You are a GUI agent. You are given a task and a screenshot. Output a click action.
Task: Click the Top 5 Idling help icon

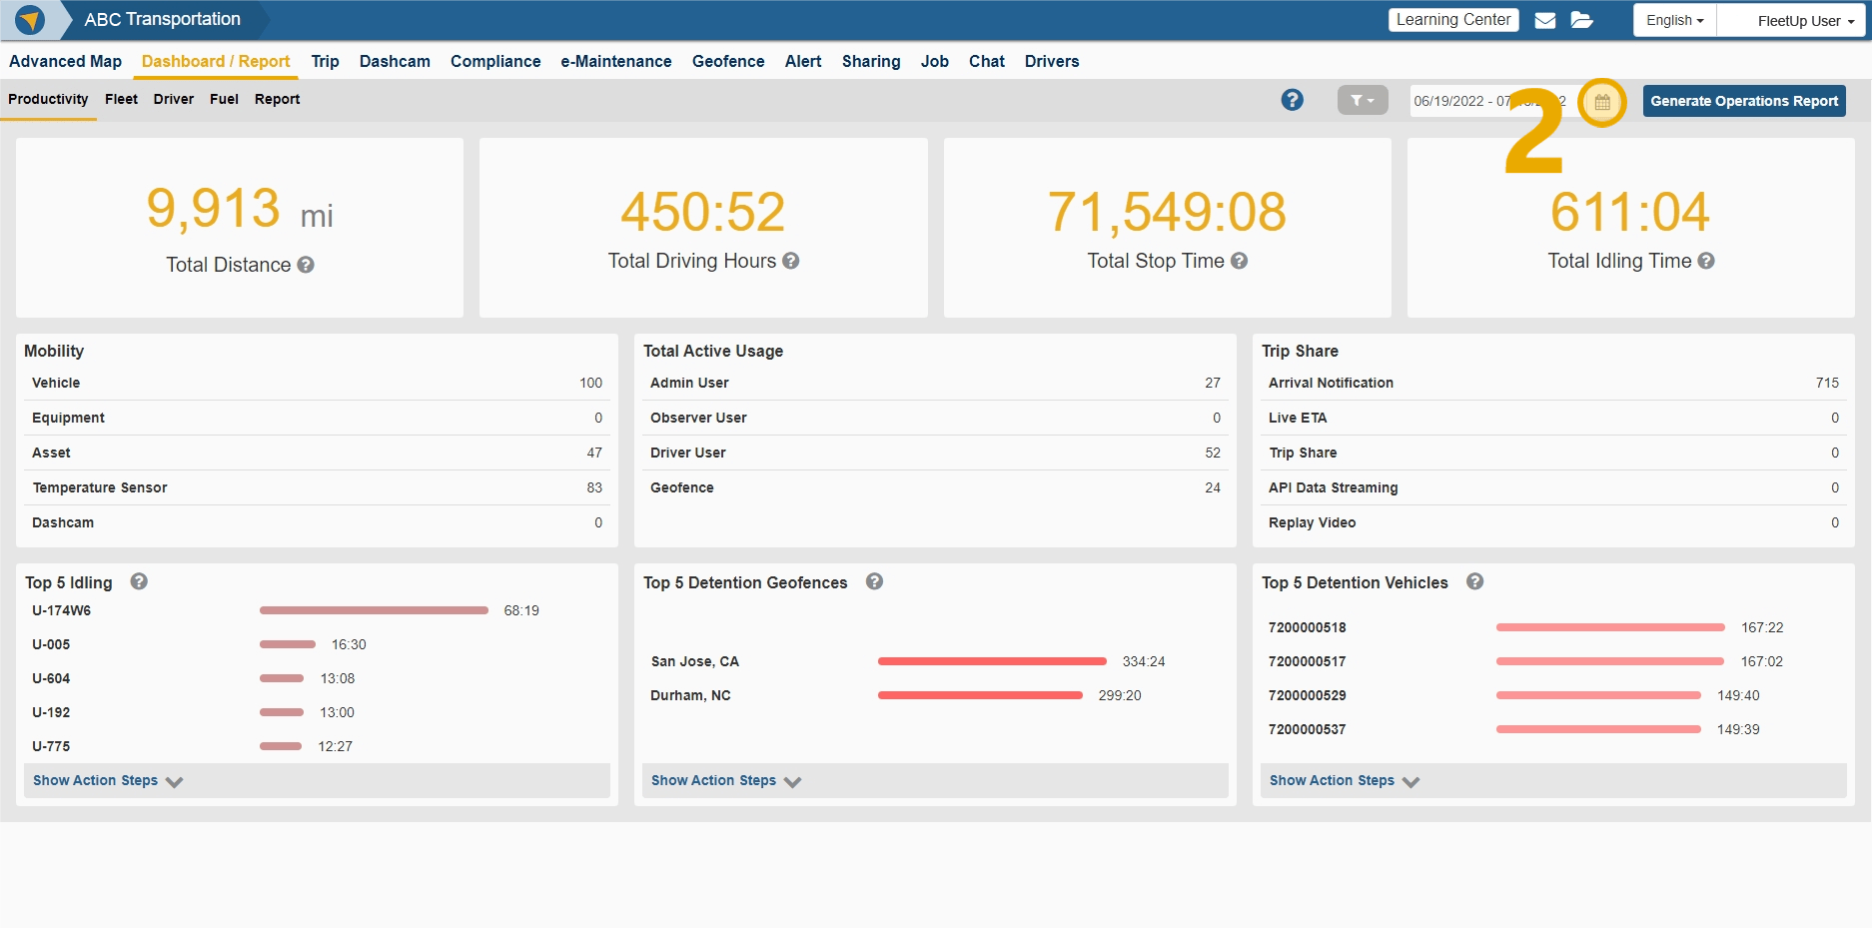(139, 581)
